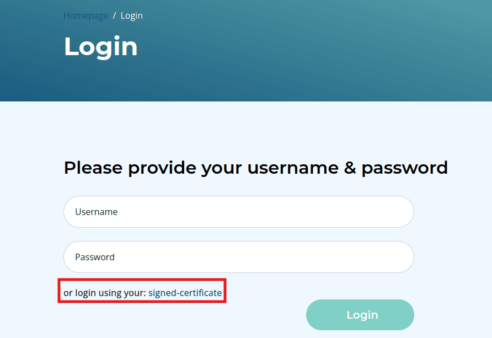The width and height of the screenshot is (492, 338).
Task: Click the word "password" in the form heading
Action: pos(404,168)
